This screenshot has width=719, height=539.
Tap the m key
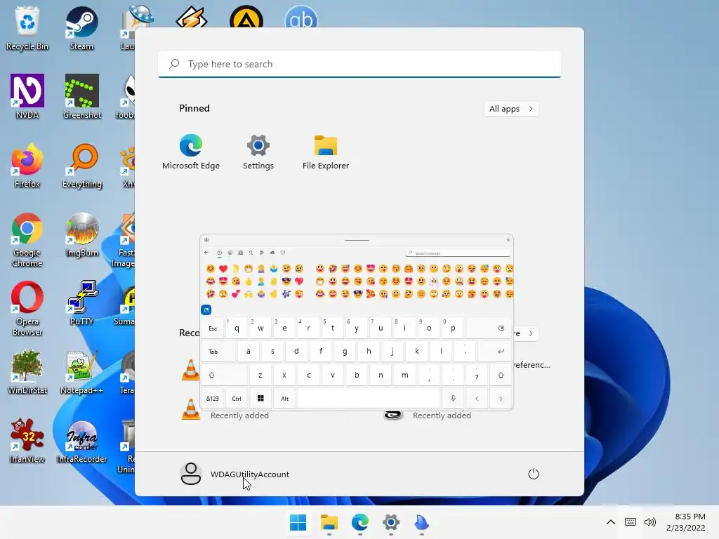(x=405, y=375)
